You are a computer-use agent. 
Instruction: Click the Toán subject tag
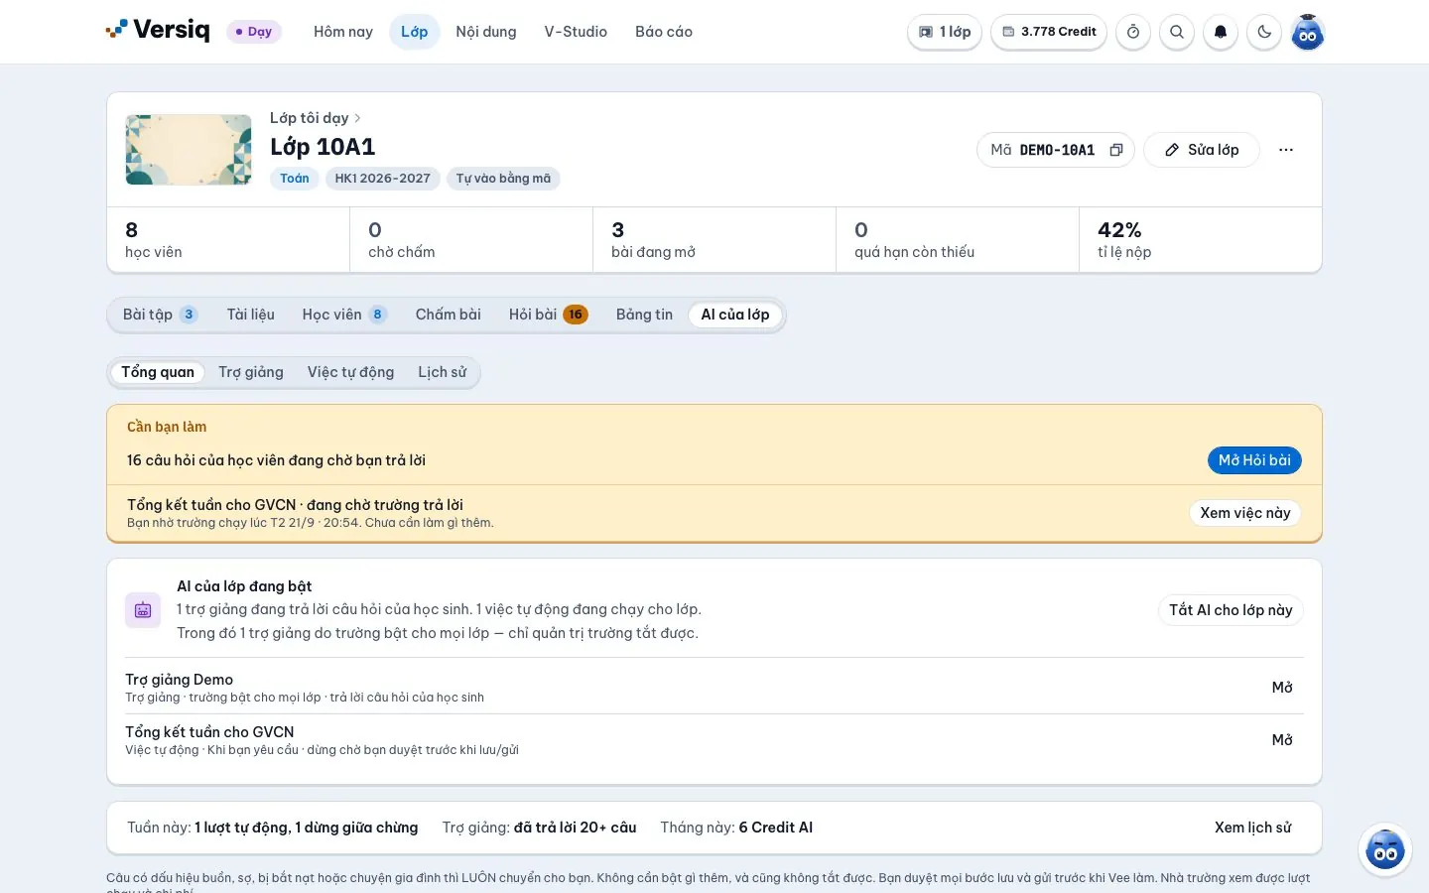(295, 179)
